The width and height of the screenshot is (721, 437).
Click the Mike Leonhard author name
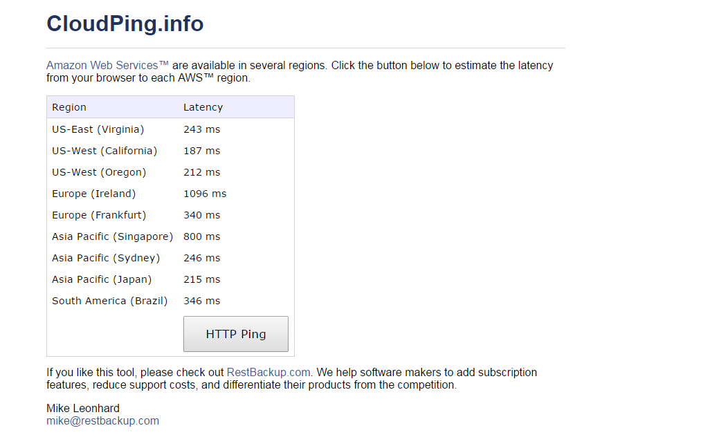coord(83,408)
